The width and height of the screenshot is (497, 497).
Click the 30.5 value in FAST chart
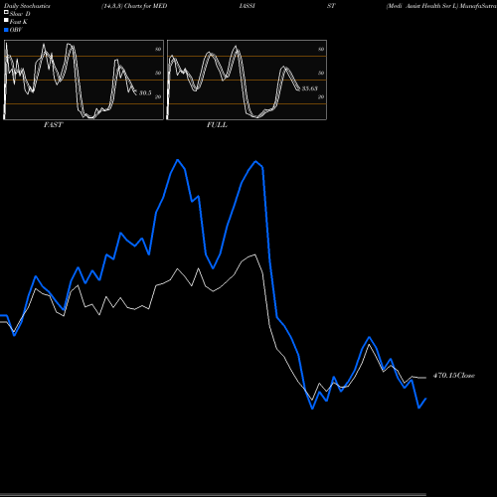tap(145, 92)
